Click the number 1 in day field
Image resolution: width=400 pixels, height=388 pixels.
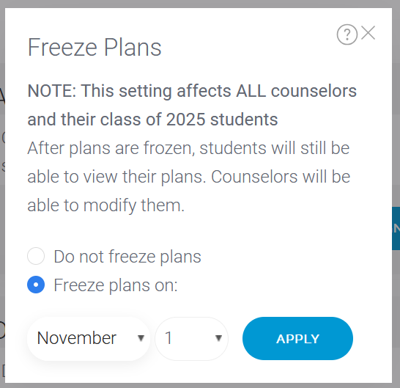168,338
